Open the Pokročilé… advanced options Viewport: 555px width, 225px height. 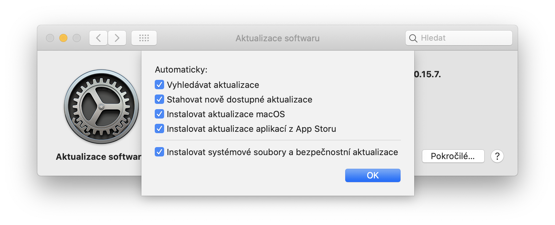point(453,156)
